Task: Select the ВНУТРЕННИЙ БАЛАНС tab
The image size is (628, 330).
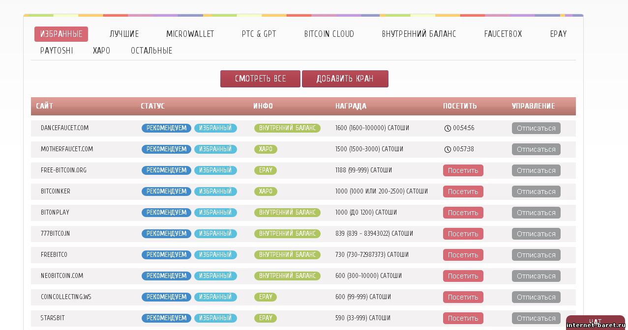Action: [419, 34]
